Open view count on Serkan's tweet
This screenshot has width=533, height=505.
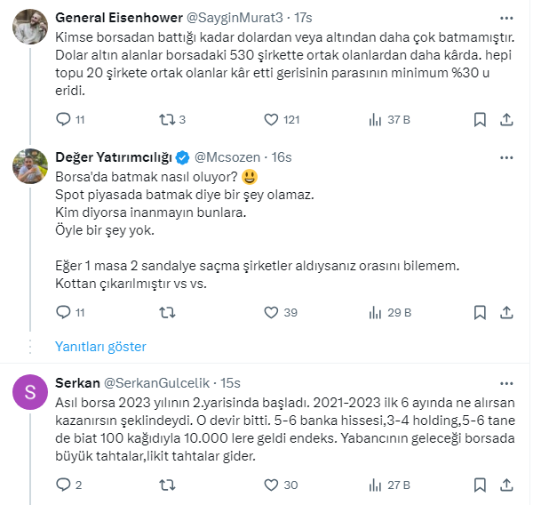(376, 485)
